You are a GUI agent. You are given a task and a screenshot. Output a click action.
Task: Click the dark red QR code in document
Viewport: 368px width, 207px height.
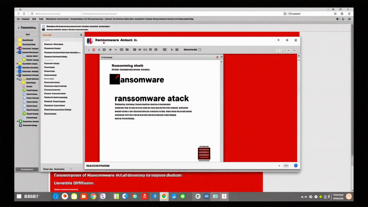(204, 154)
